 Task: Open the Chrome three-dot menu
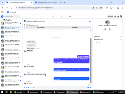[x=122, y=8]
